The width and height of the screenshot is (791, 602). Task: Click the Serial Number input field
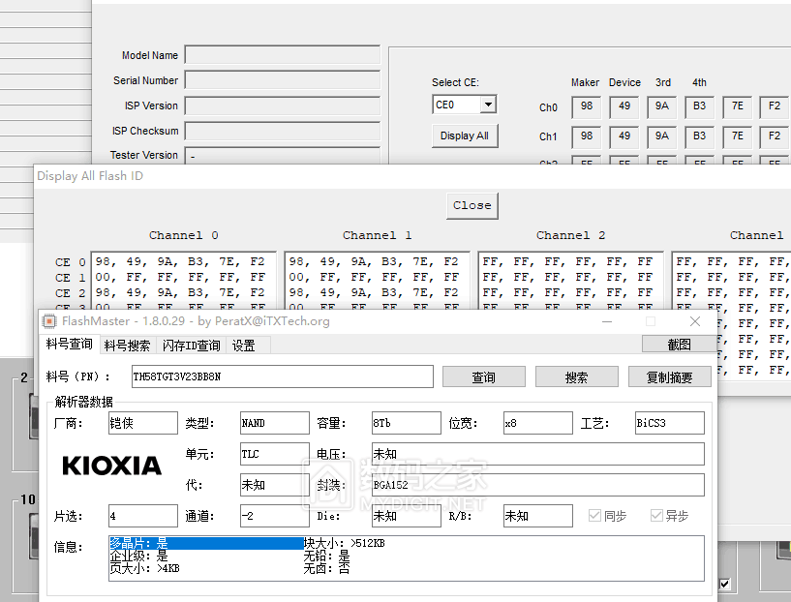tap(282, 80)
